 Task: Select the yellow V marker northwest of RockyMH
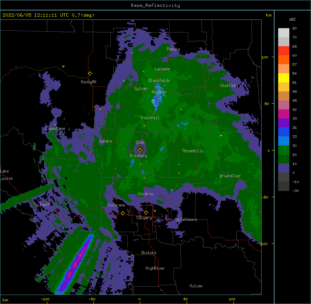(63, 66)
